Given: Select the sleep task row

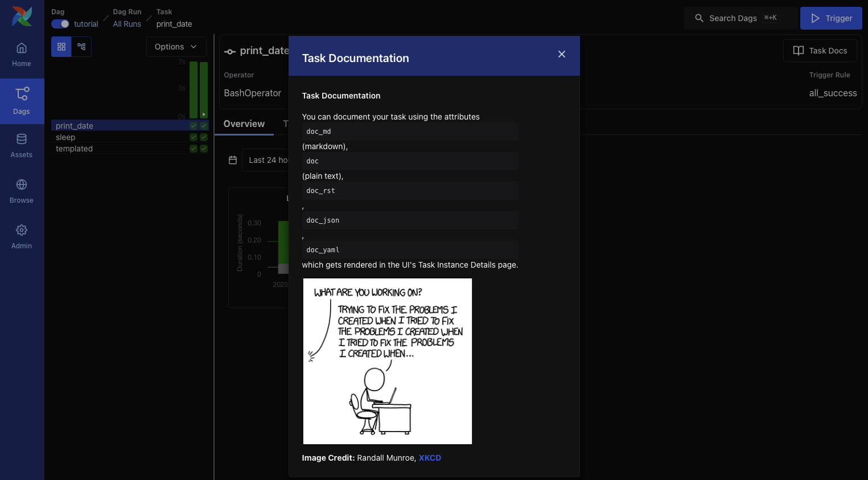Looking at the screenshot, I should coord(130,137).
